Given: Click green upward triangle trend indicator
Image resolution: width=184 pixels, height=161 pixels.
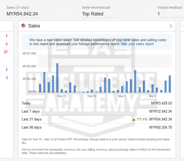Looking at the screenshot, I should tap(134, 119).
